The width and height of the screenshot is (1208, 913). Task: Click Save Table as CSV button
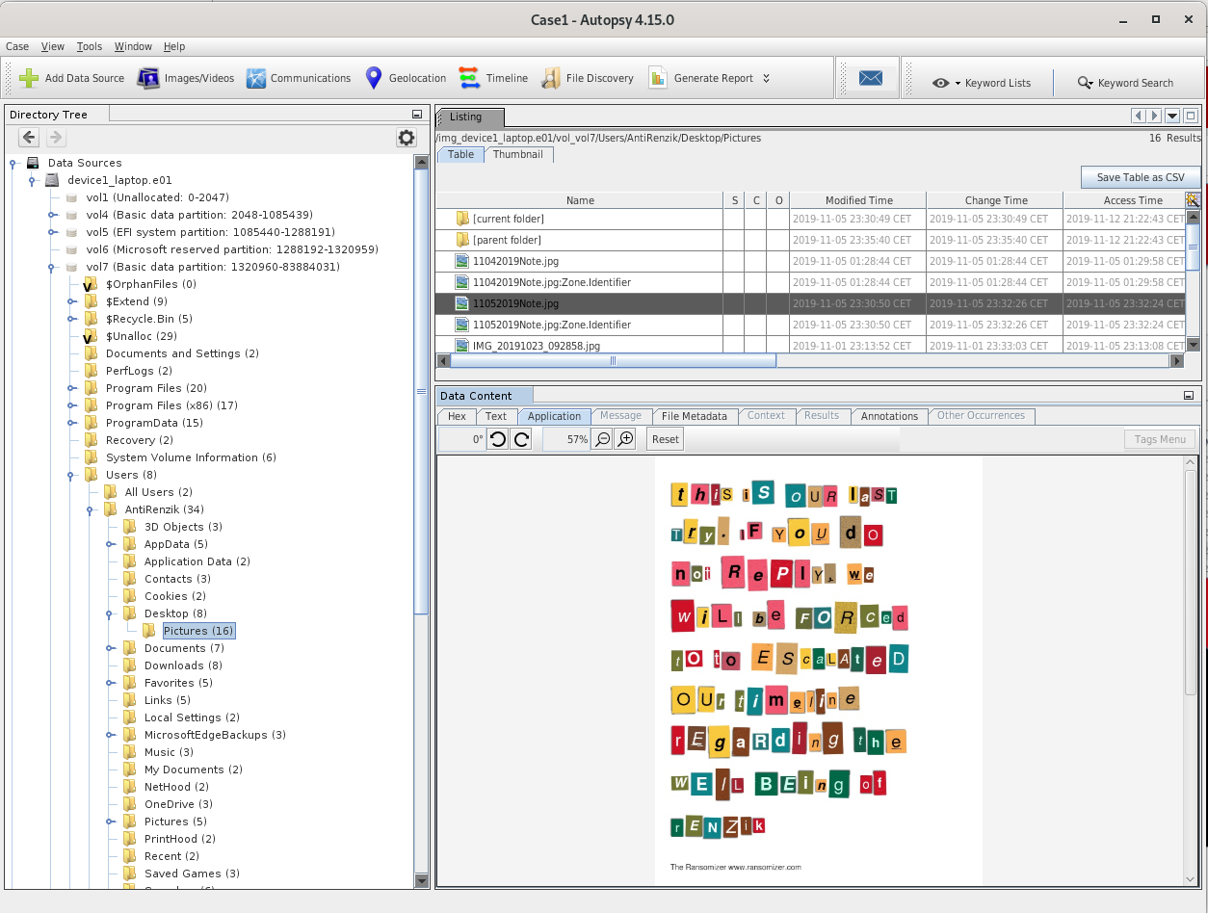point(1141,177)
